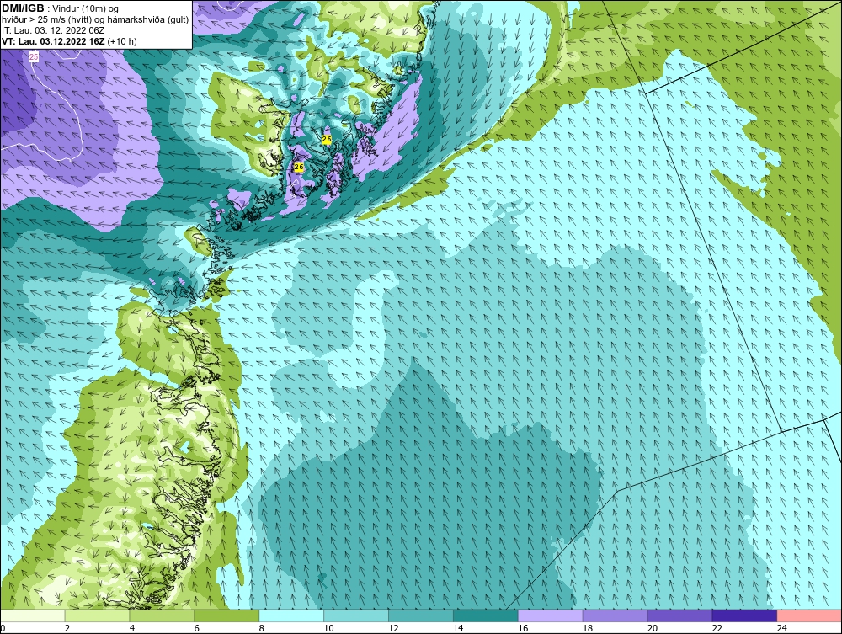Click the legend scale number 24
Image resolution: width=842 pixels, height=634 pixels.
coord(782,628)
